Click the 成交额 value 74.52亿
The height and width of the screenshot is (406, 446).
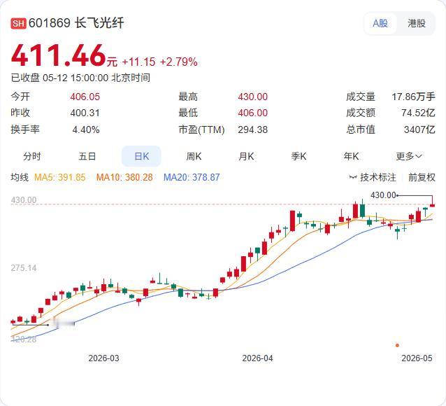point(418,113)
